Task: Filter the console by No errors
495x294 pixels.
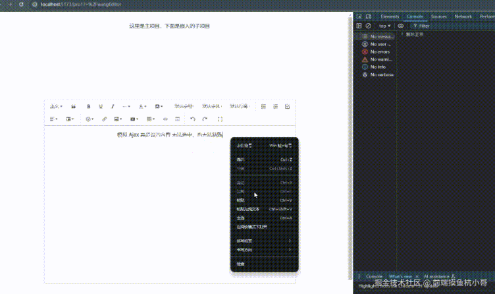Action: click(375, 52)
